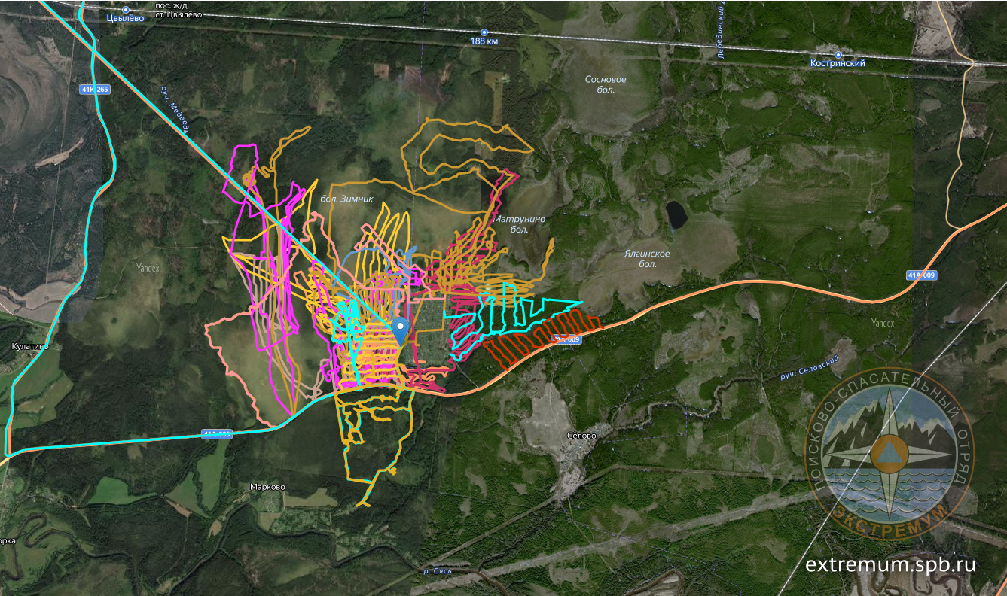Click the р. Сясь river label
This screenshot has width=1007, height=596.
click(x=437, y=571)
